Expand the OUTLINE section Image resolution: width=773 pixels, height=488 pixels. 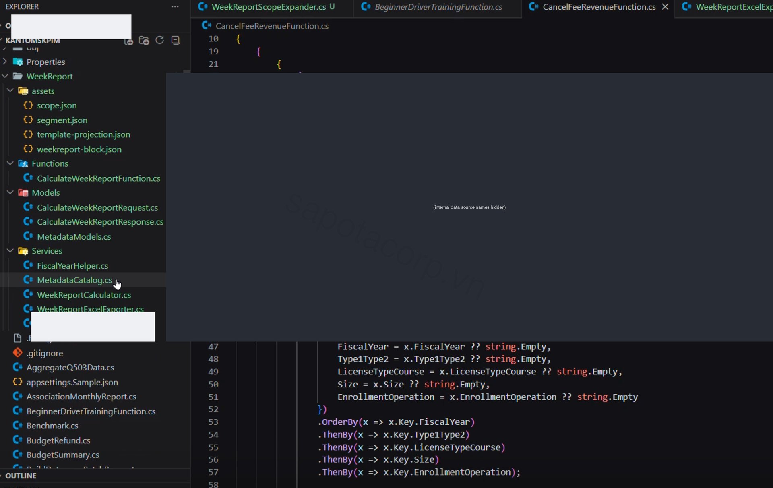(x=21, y=476)
